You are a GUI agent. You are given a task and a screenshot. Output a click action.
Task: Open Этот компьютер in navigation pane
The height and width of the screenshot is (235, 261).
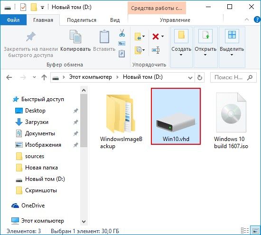coord(43,221)
